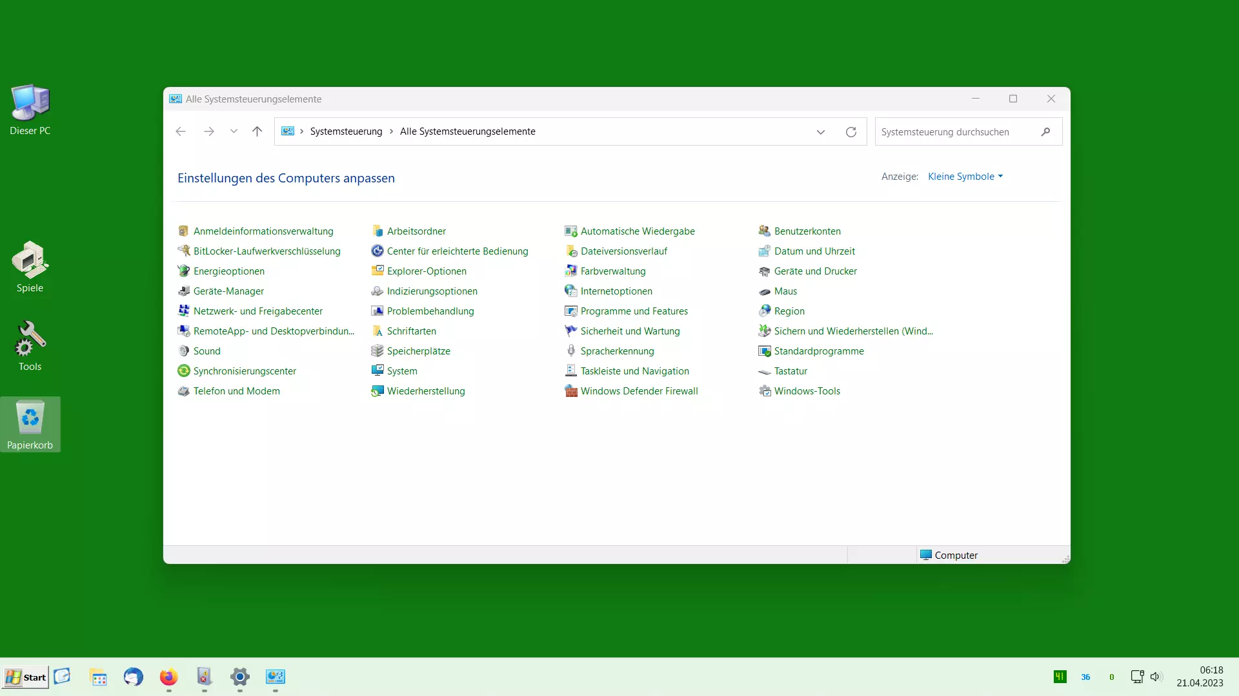
Task: Open Standardprogramme link
Action: click(x=818, y=351)
